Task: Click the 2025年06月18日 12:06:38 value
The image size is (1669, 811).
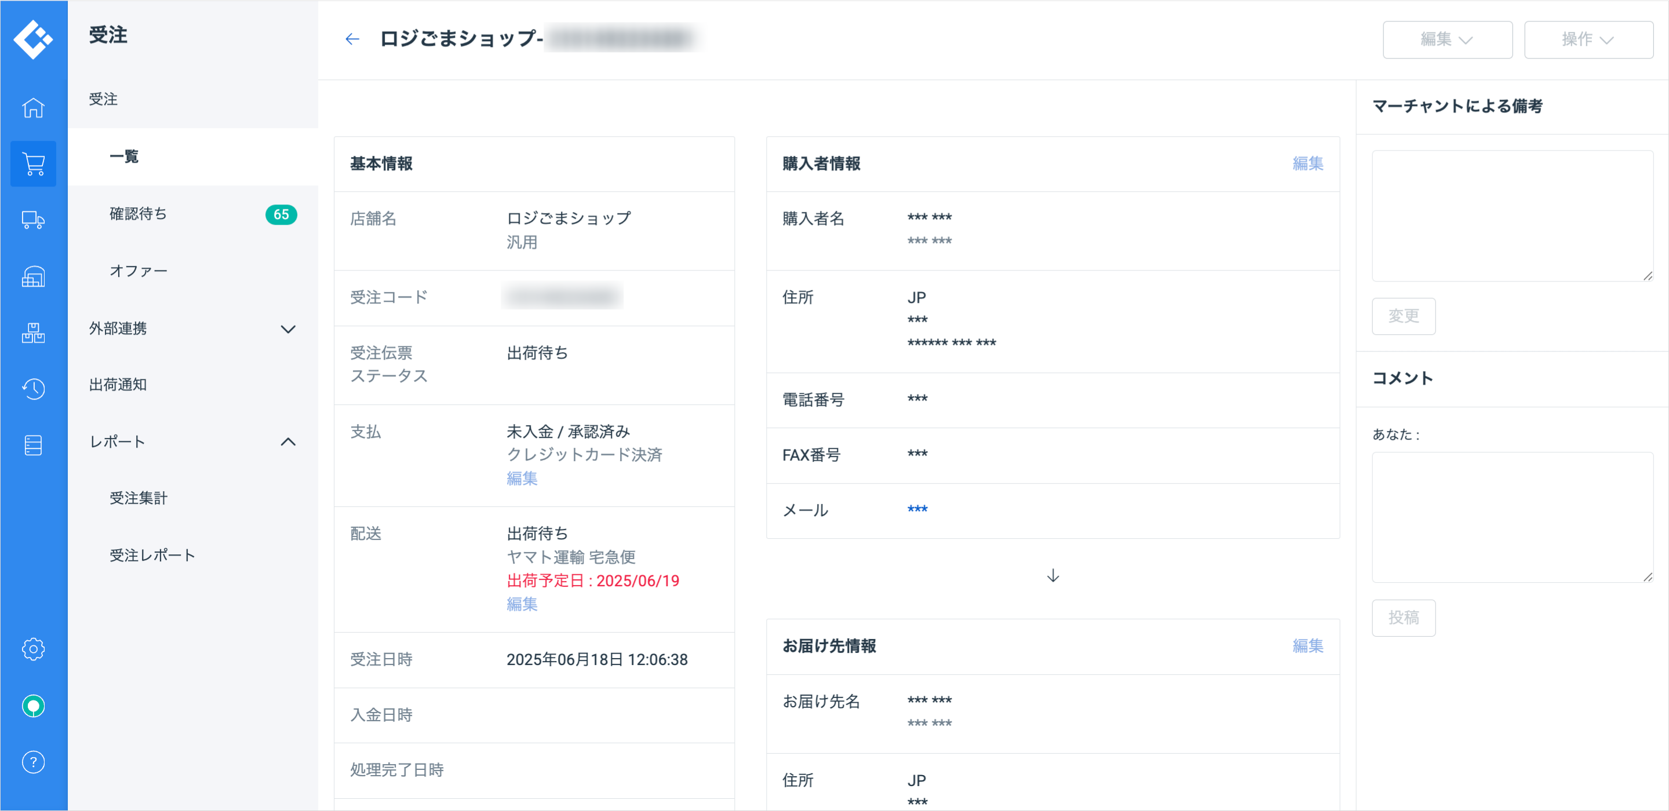Action: click(x=597, y=659)
